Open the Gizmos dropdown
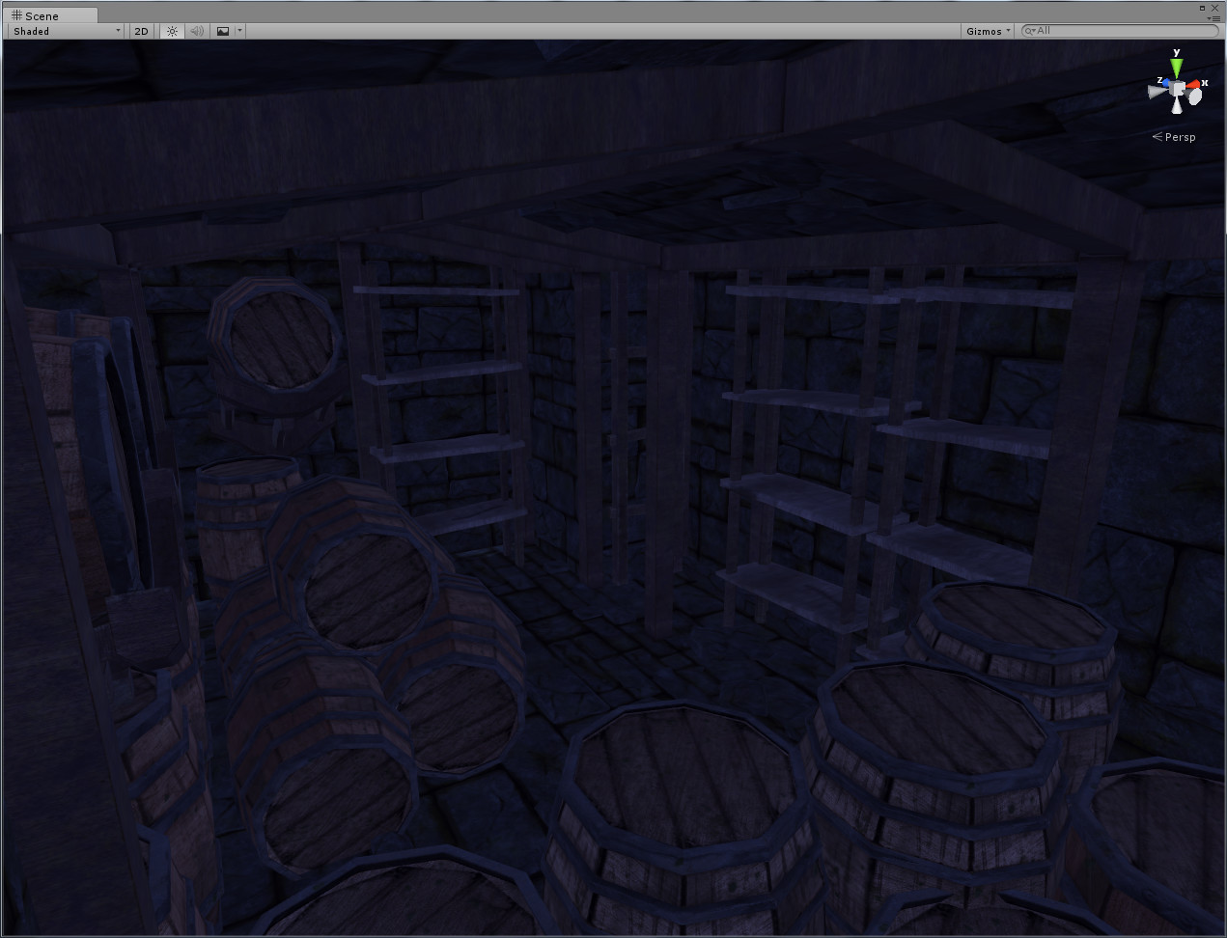 click(x=989, y=31)
